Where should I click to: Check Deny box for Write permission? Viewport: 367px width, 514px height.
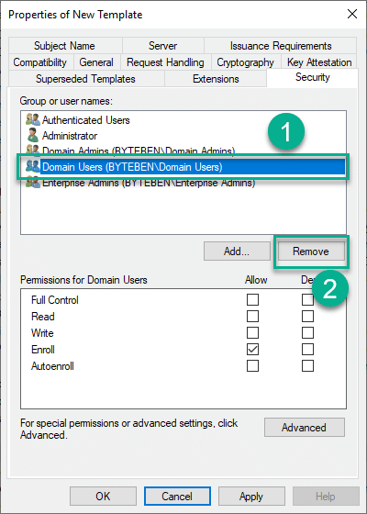point(307,332)
